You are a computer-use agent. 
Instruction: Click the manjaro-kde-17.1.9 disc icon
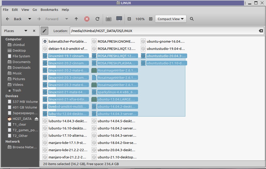(45, 143)
